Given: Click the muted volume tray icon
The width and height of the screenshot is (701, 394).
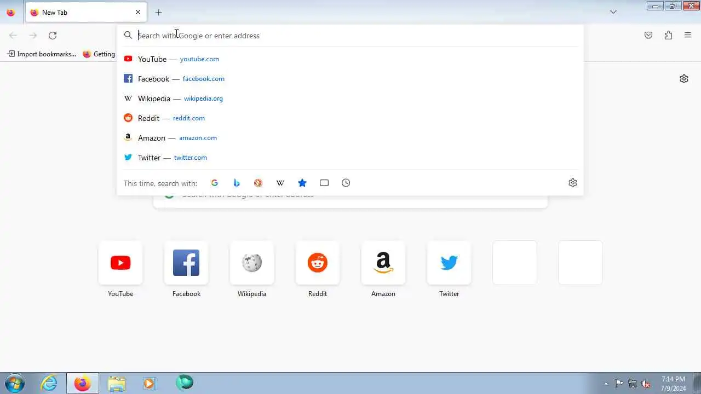Looking at the screenshot, I should [x=646, y=384].
